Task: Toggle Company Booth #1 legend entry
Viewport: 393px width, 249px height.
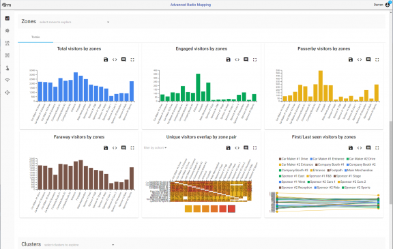Action: click(x=329, y=164)
